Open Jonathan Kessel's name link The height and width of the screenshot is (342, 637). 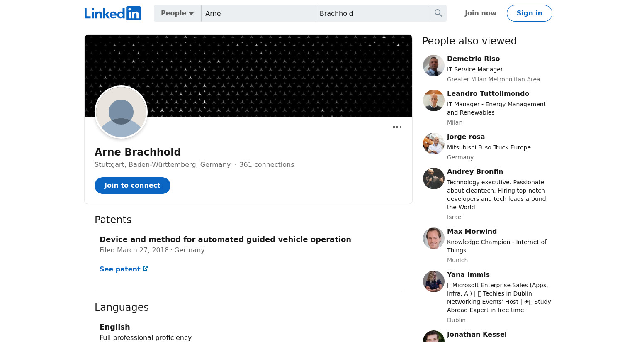pos(477,334)
